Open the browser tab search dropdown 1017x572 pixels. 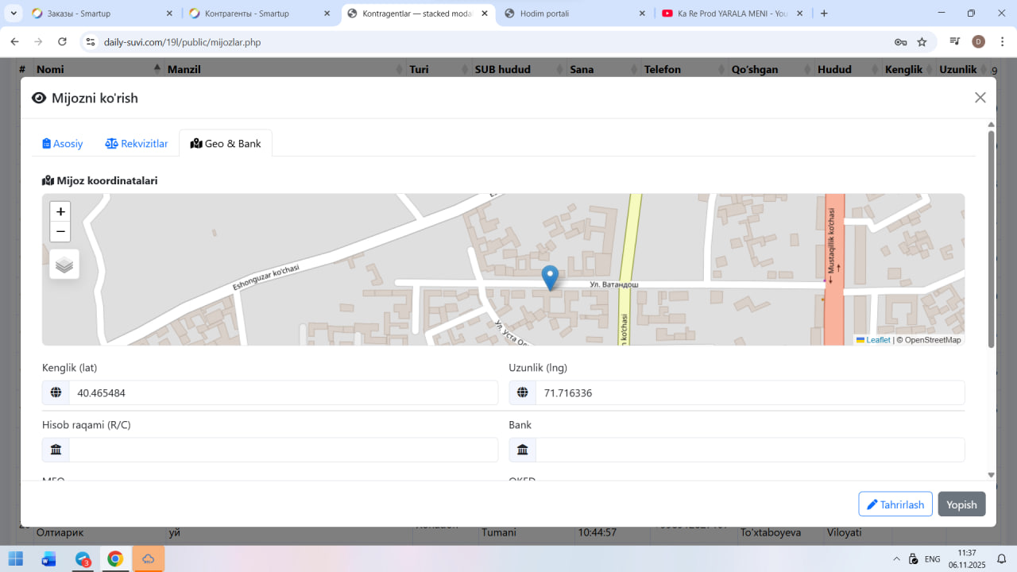pos(14,14)
